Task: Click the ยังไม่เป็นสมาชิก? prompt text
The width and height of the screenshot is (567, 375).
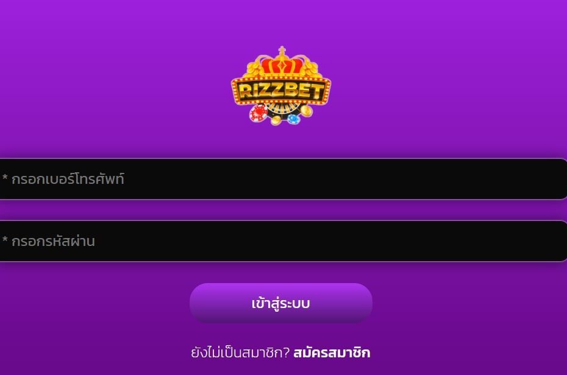Action: 240,352
